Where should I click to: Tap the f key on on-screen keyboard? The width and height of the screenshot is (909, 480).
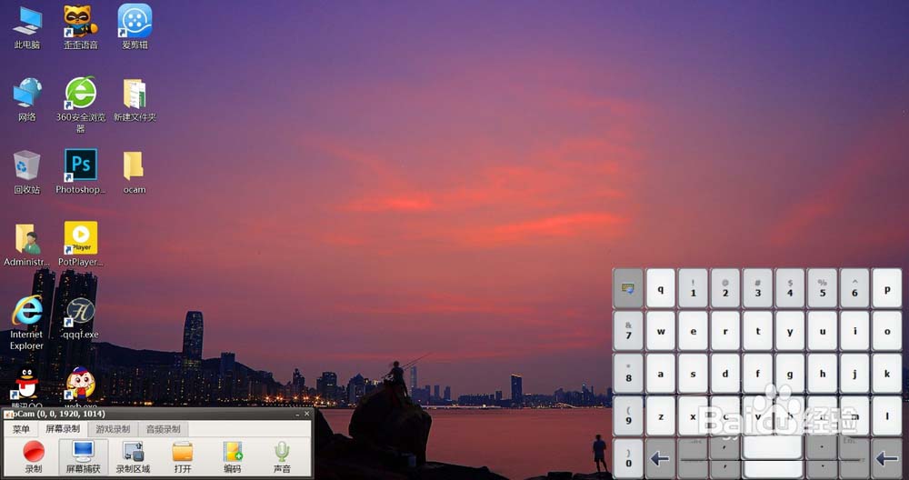758,374
